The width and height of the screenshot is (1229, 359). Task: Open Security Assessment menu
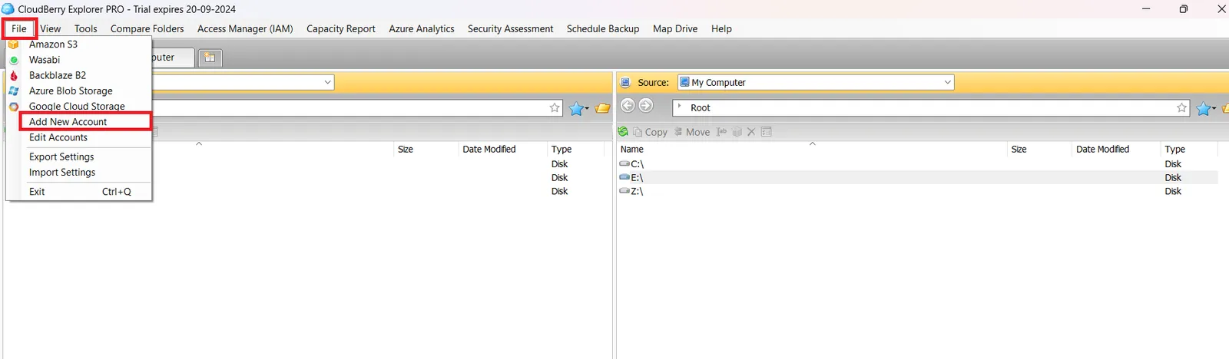(x=511, y=28)
